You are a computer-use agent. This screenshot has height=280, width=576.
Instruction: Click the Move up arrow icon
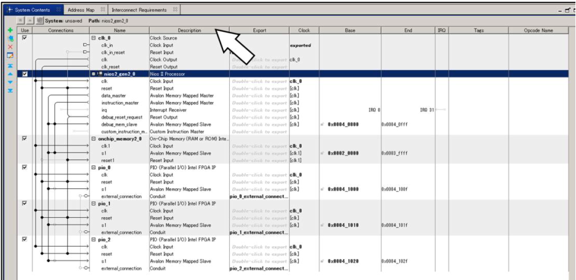[9, 73]
